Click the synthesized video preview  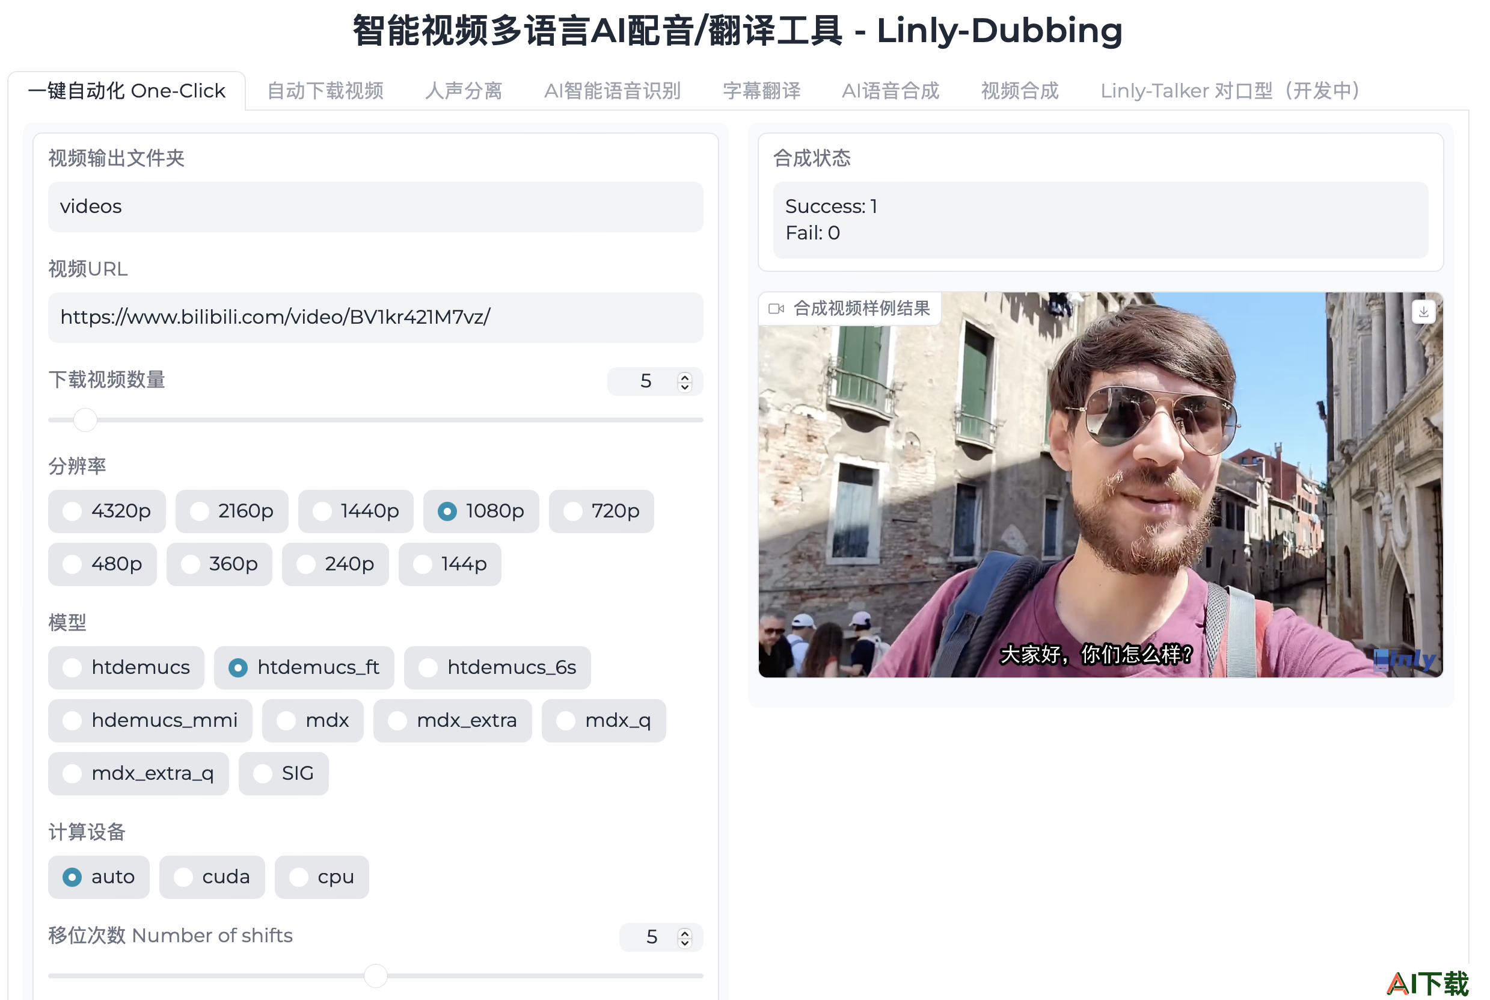pos(1100,485)
